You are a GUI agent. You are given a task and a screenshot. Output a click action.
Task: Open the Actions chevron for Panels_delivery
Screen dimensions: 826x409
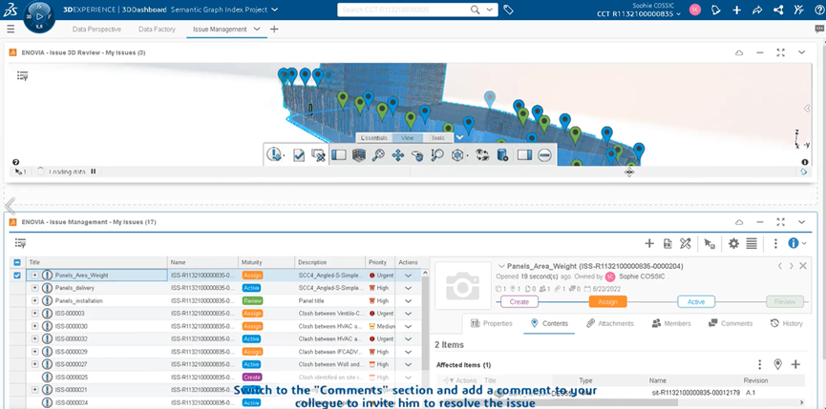(x=408, y=288)
